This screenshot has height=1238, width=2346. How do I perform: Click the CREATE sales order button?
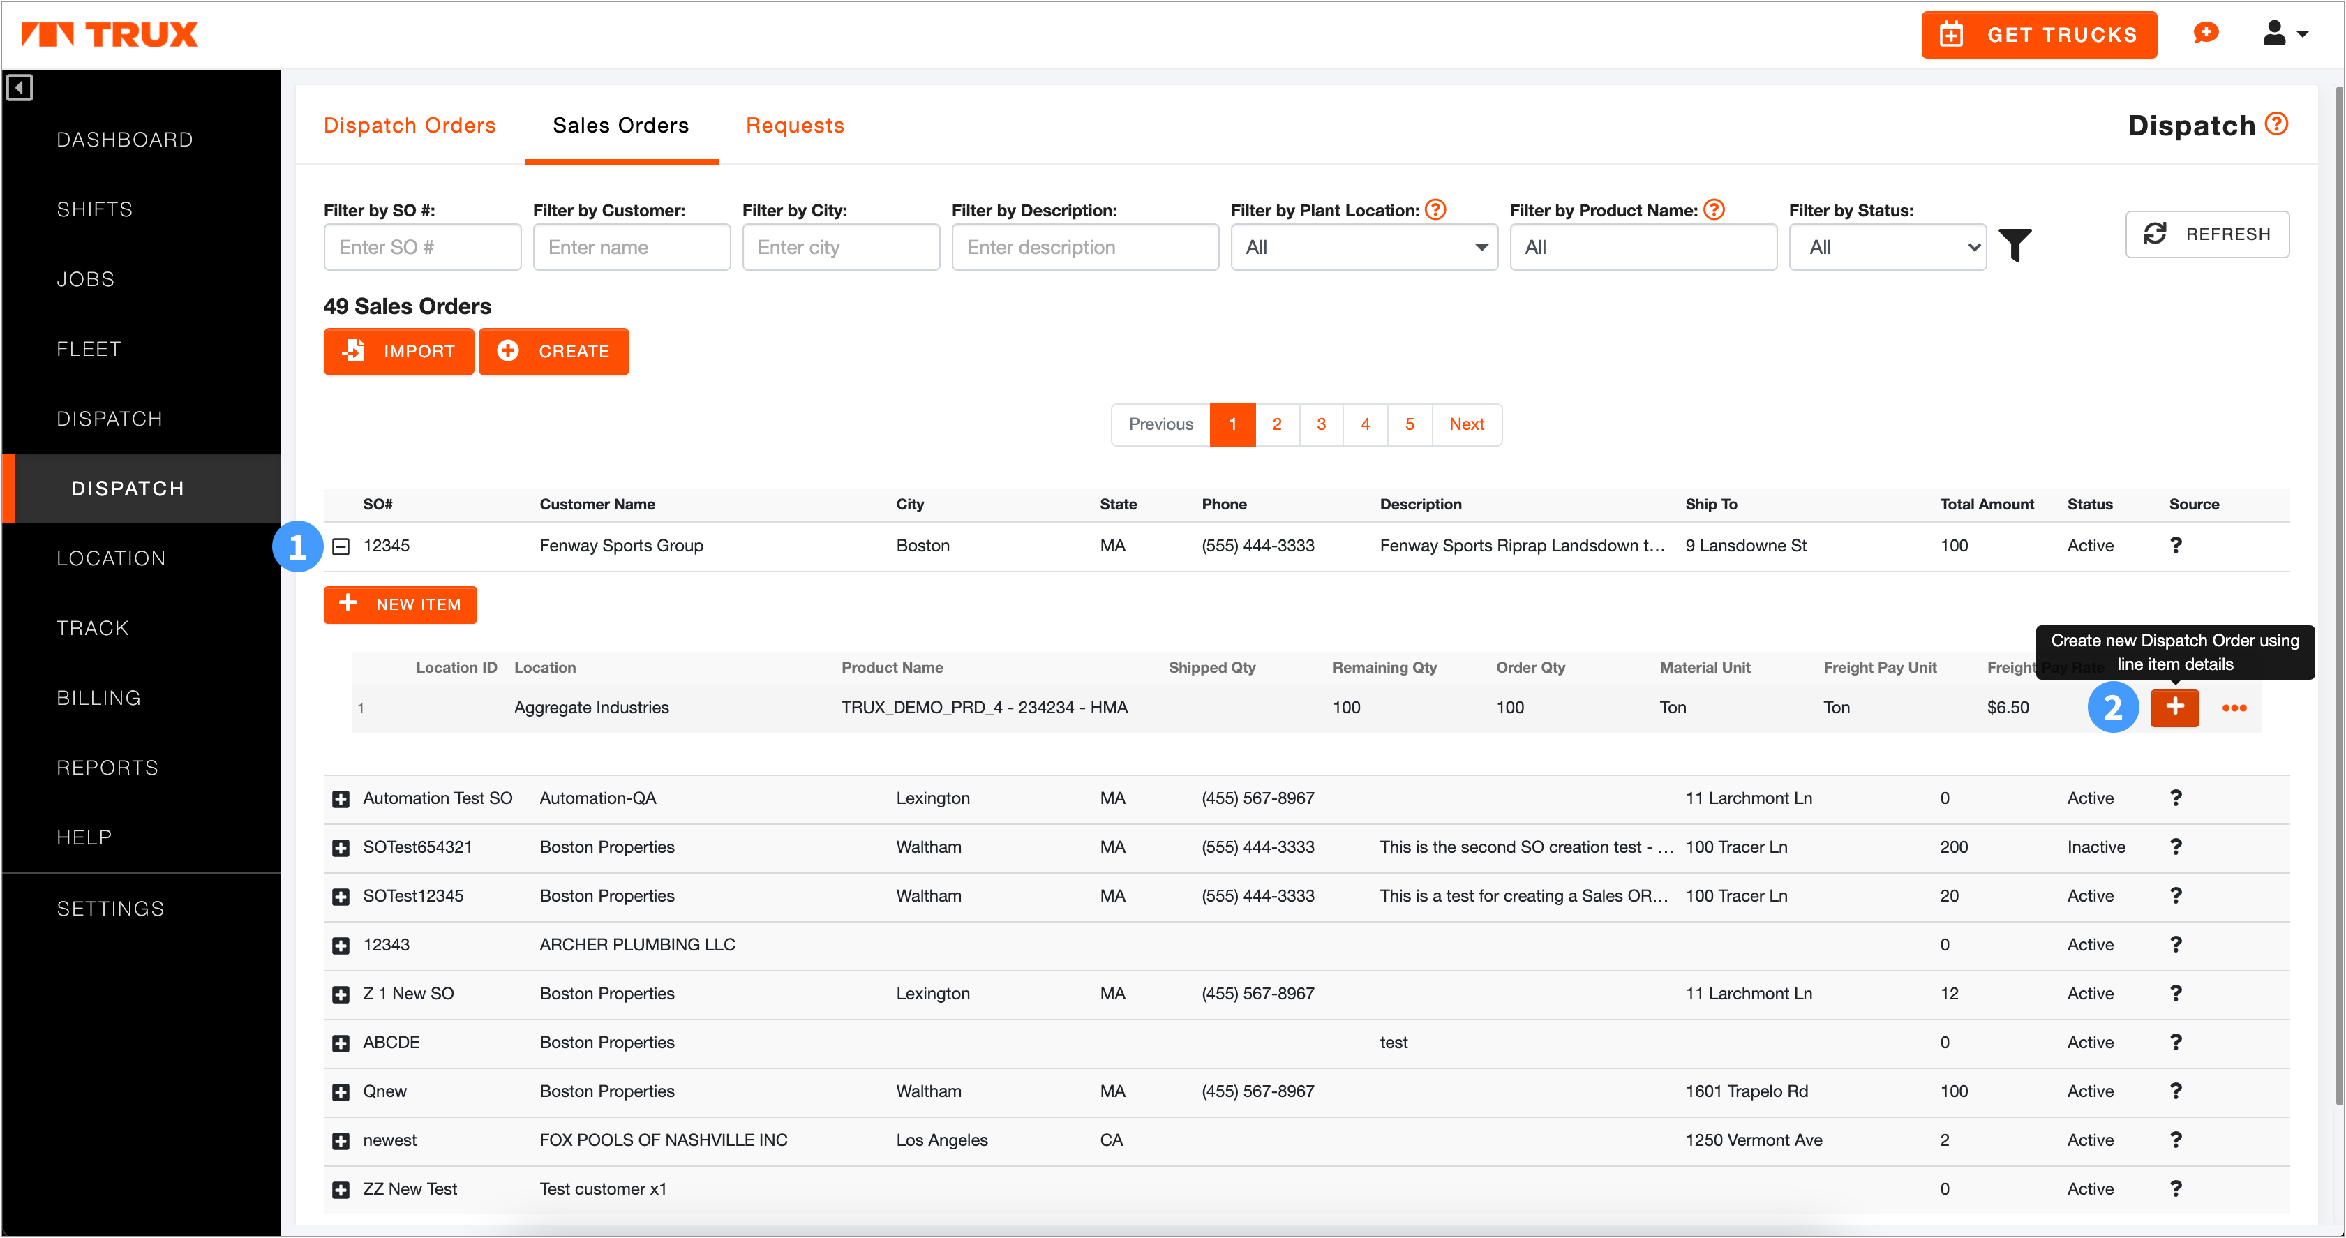click(554, 351)
